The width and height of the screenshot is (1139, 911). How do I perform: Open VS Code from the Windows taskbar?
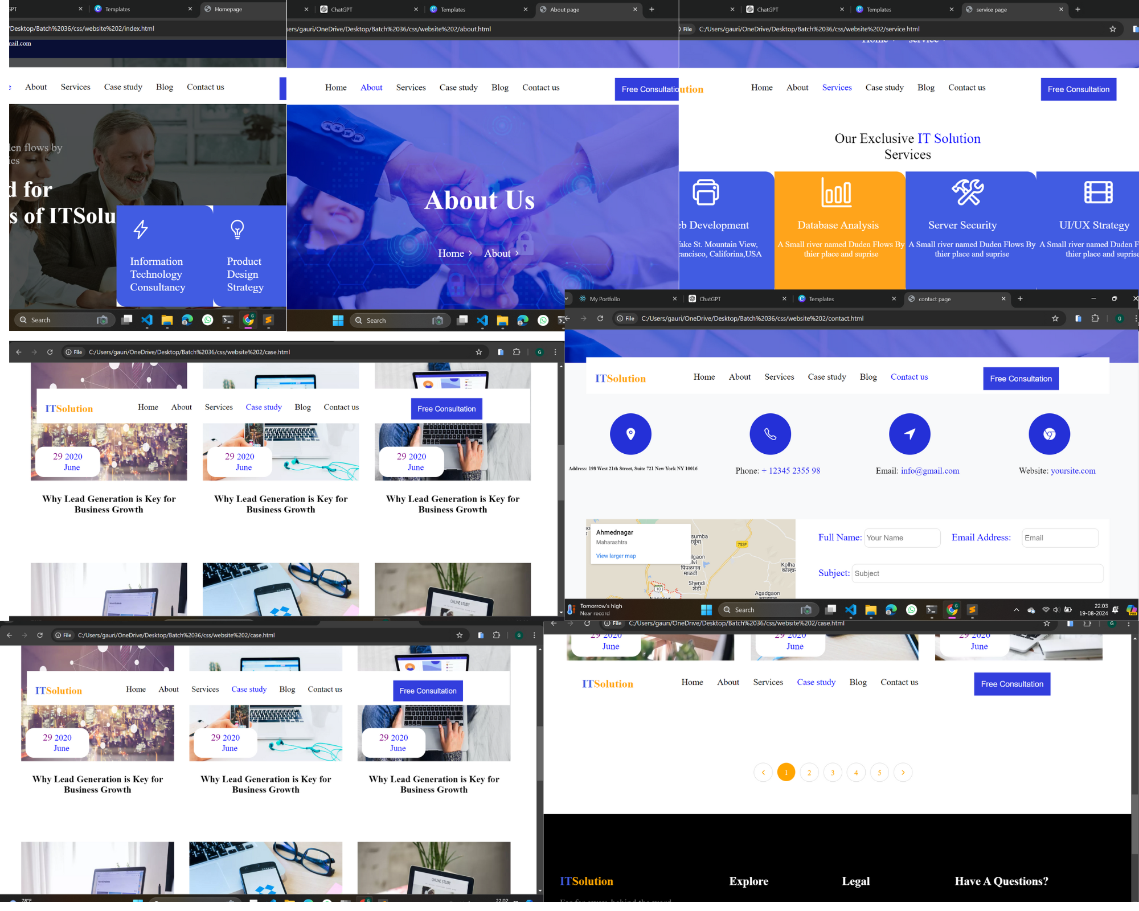(x=850, y=610)
